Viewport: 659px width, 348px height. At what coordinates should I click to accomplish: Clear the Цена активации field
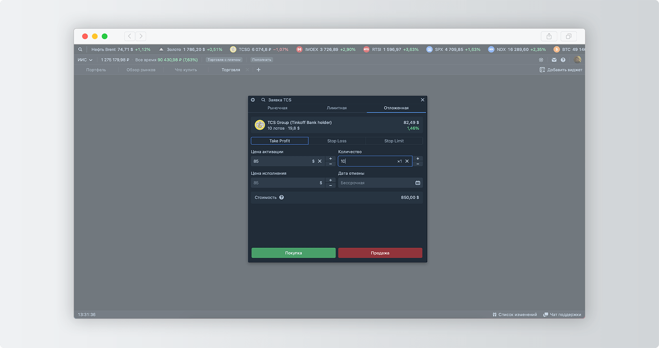(320, 161)
